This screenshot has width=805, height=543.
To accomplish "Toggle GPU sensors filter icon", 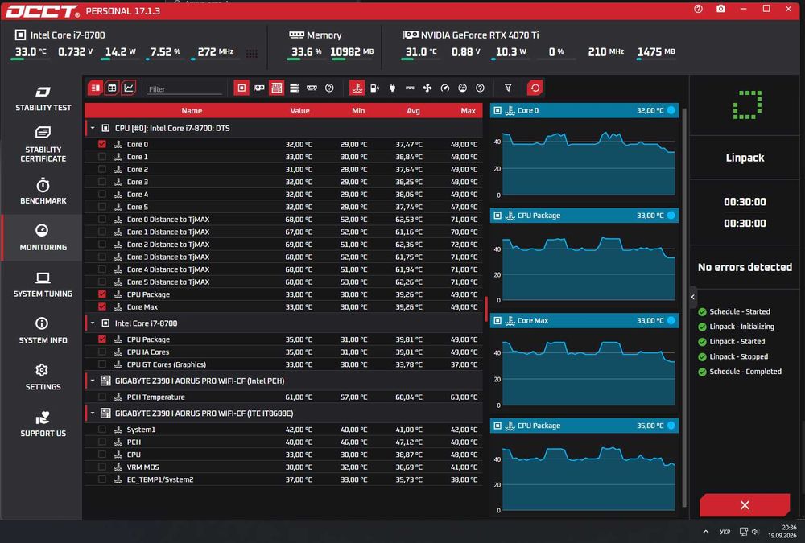I will (x=259, y=88).
